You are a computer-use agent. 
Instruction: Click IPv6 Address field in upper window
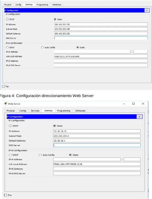coord(92,52)
